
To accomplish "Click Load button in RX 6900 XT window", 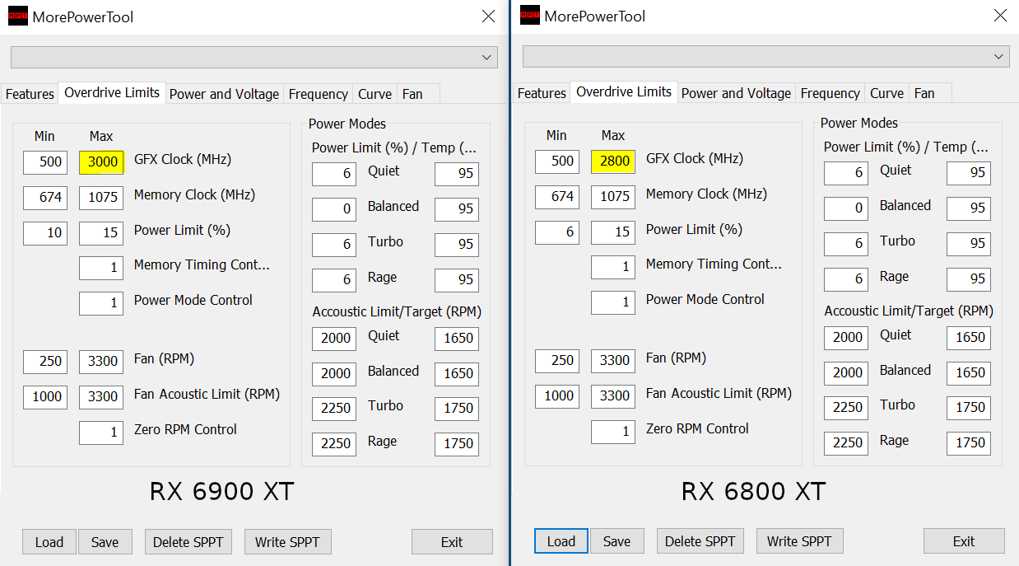I will click(x=49, y=542).
